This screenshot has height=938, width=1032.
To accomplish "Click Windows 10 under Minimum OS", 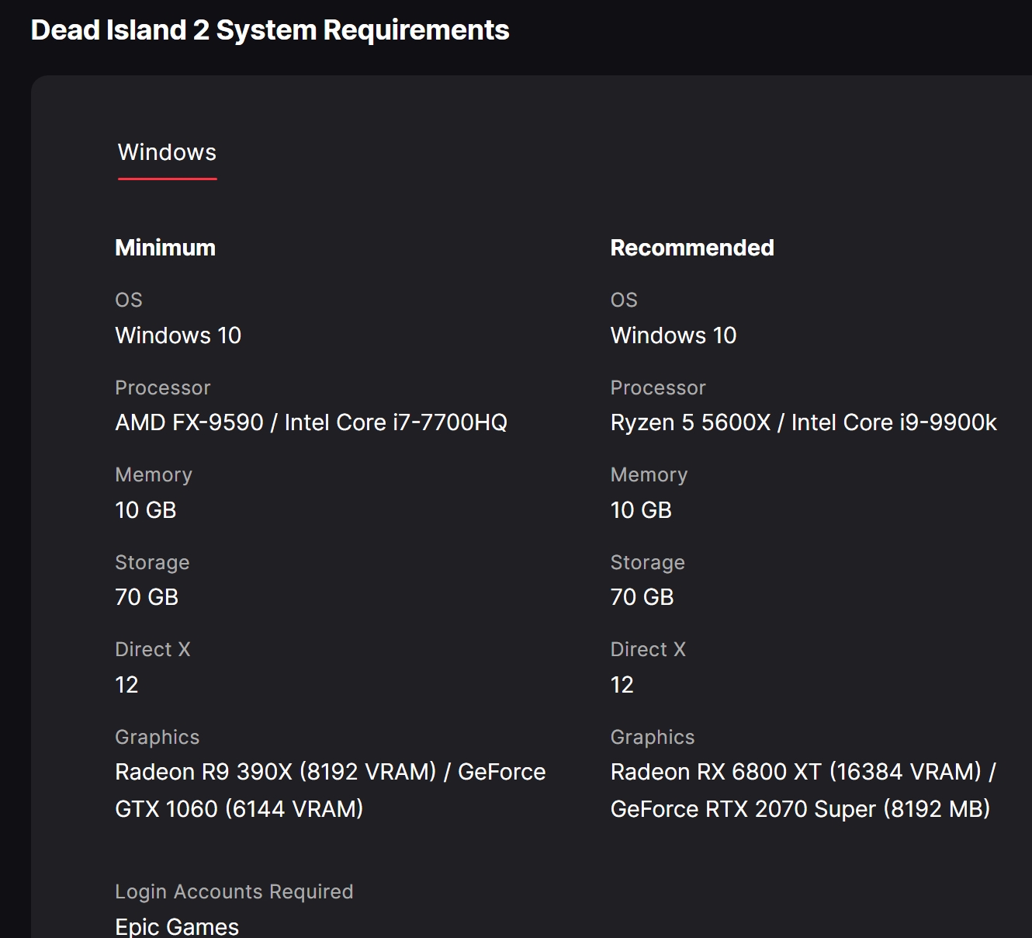I will tap(178, 335).
